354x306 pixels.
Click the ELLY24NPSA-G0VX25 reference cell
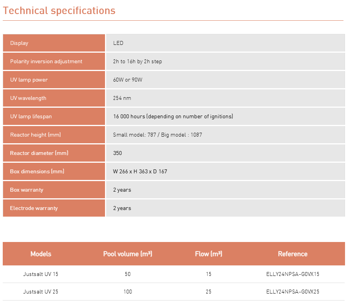(x=292, y=292)
